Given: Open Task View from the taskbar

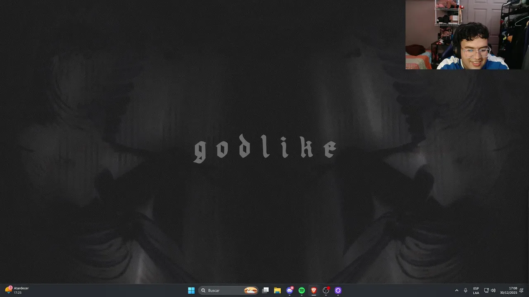Looking at the screenshot, I should click(266, 290).
